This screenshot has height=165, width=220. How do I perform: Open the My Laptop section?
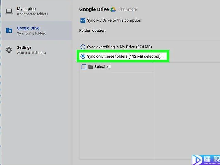tap(37, 11)
